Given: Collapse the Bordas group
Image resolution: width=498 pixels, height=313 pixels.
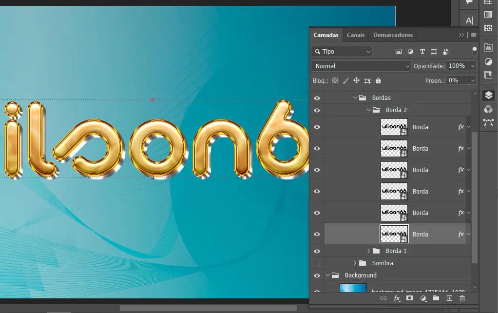Looking at the screenshot, I should click(354, 98).
